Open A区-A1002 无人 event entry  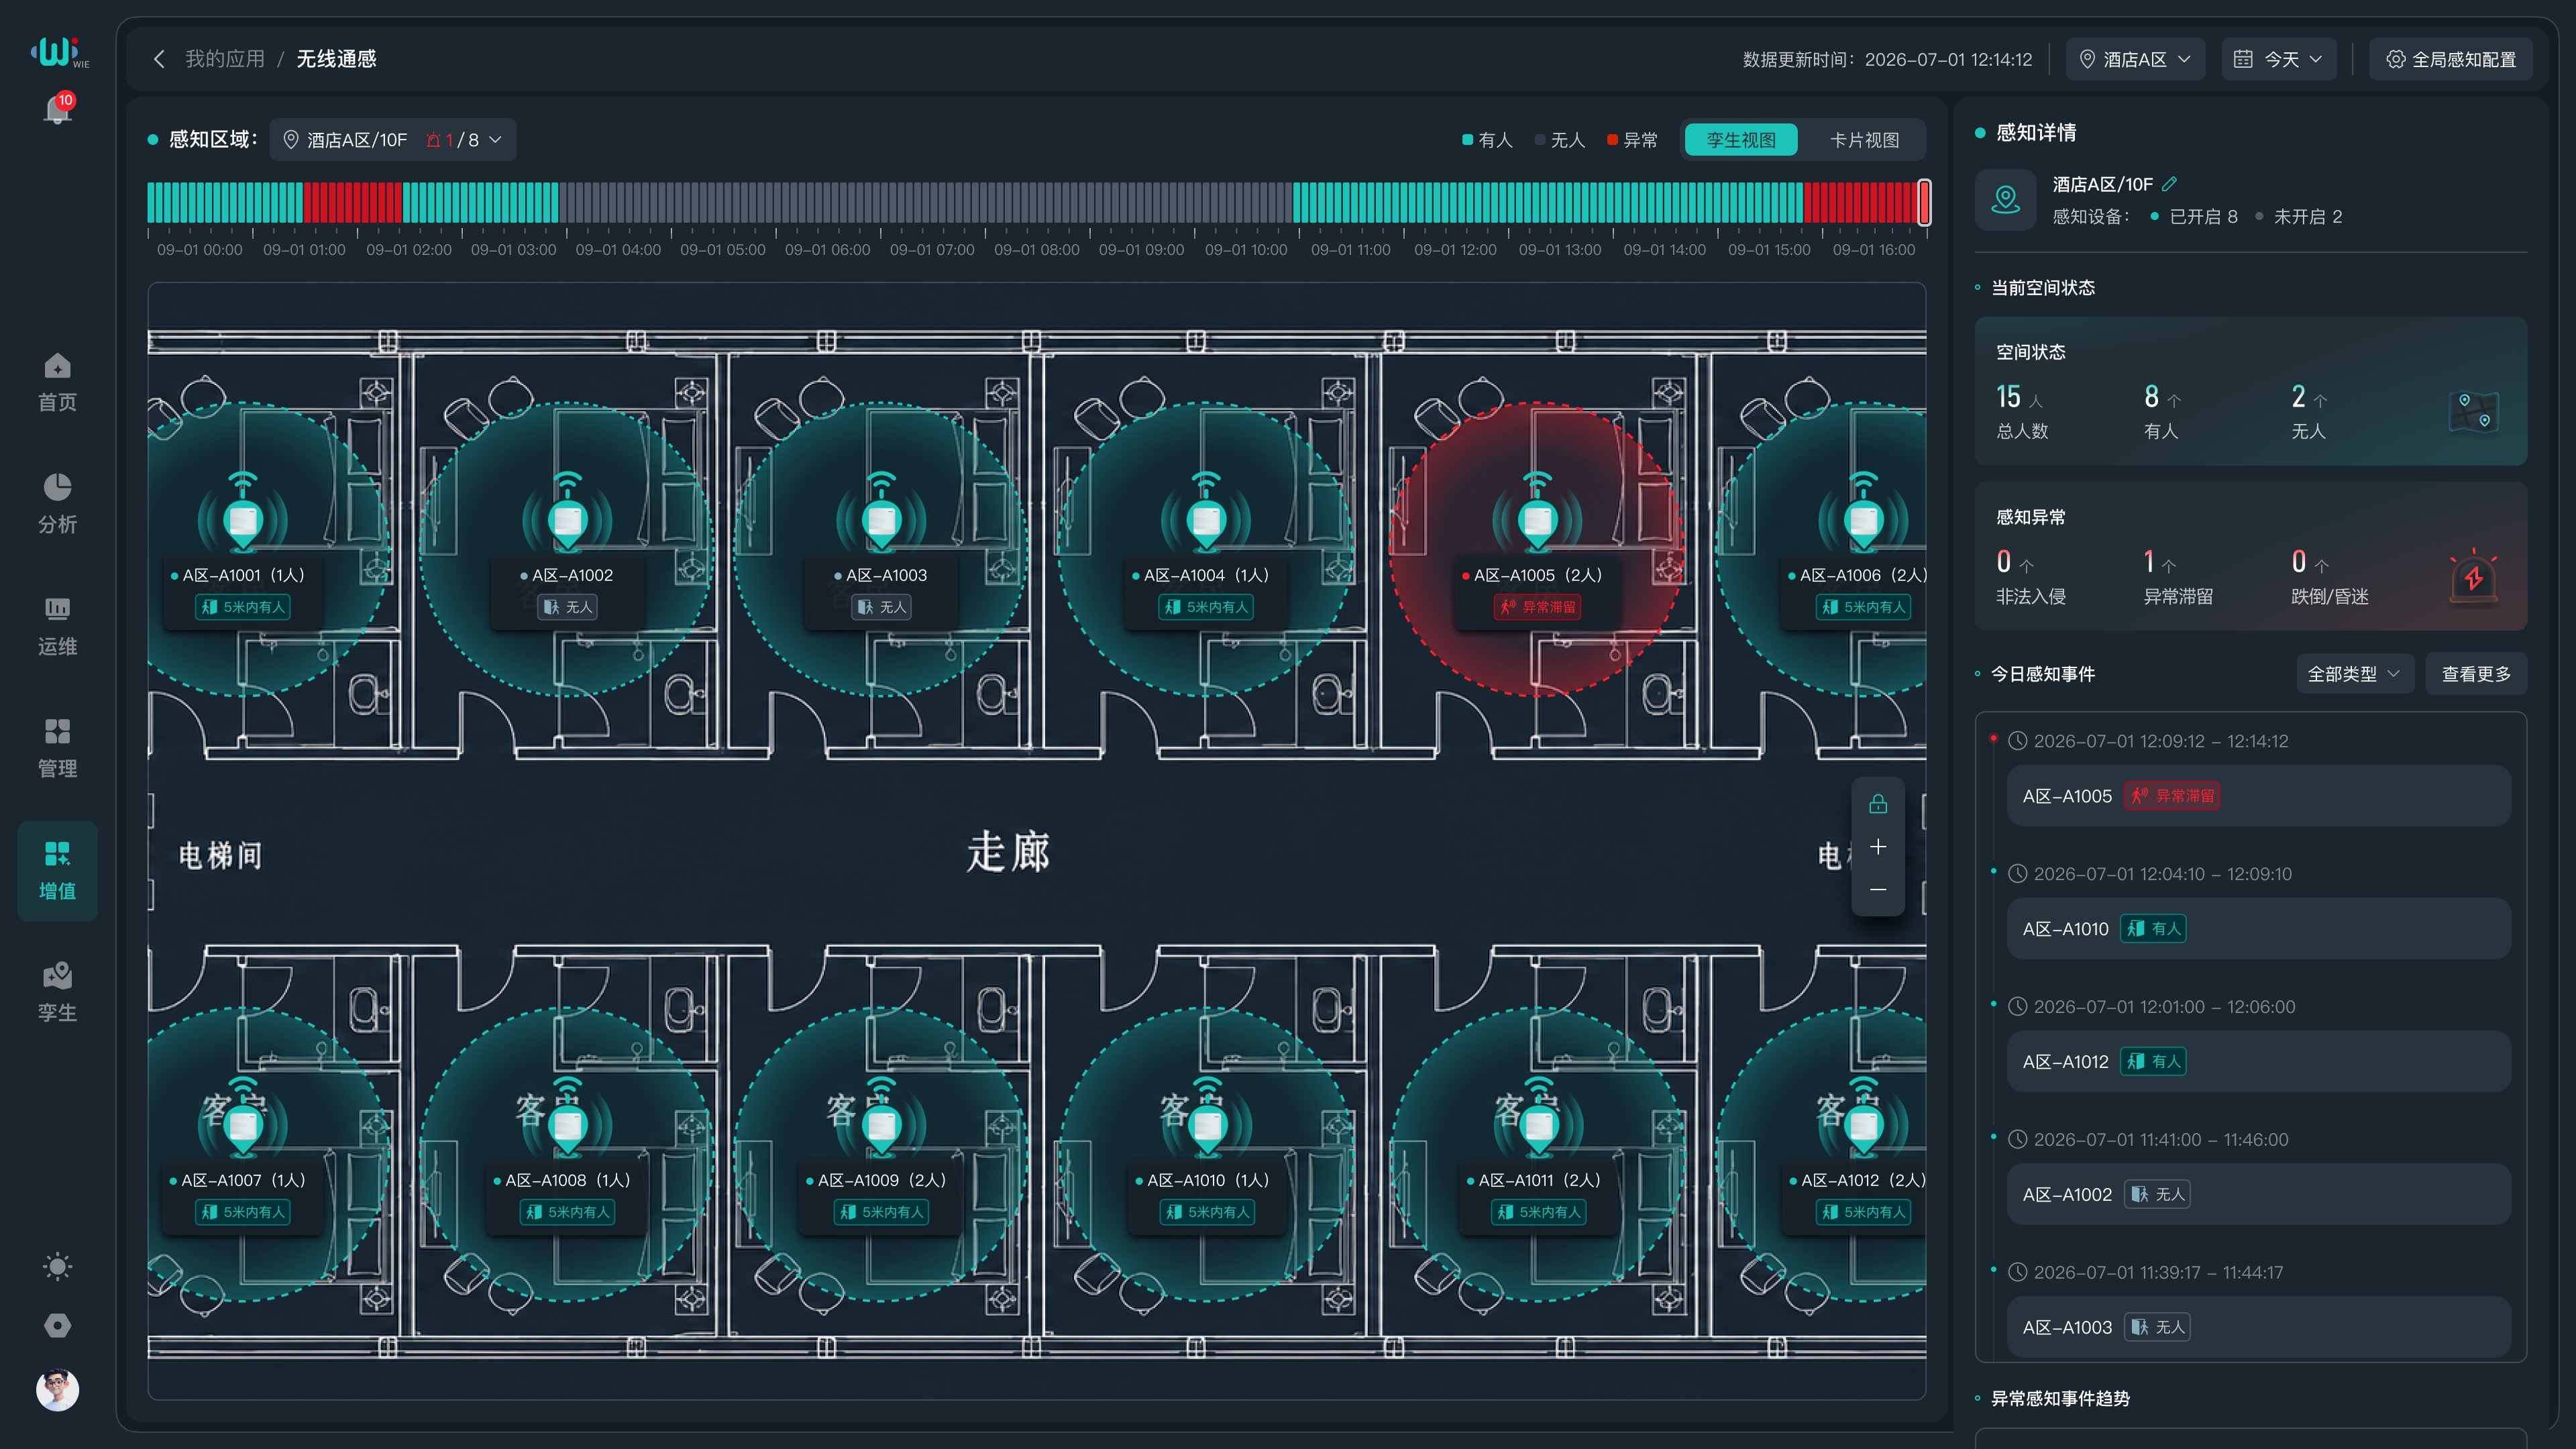pos(2258,1195)
